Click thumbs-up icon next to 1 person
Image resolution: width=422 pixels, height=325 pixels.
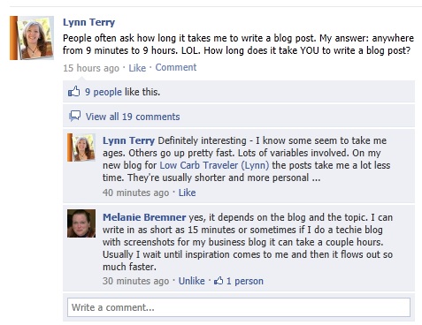tap(219, 281)
